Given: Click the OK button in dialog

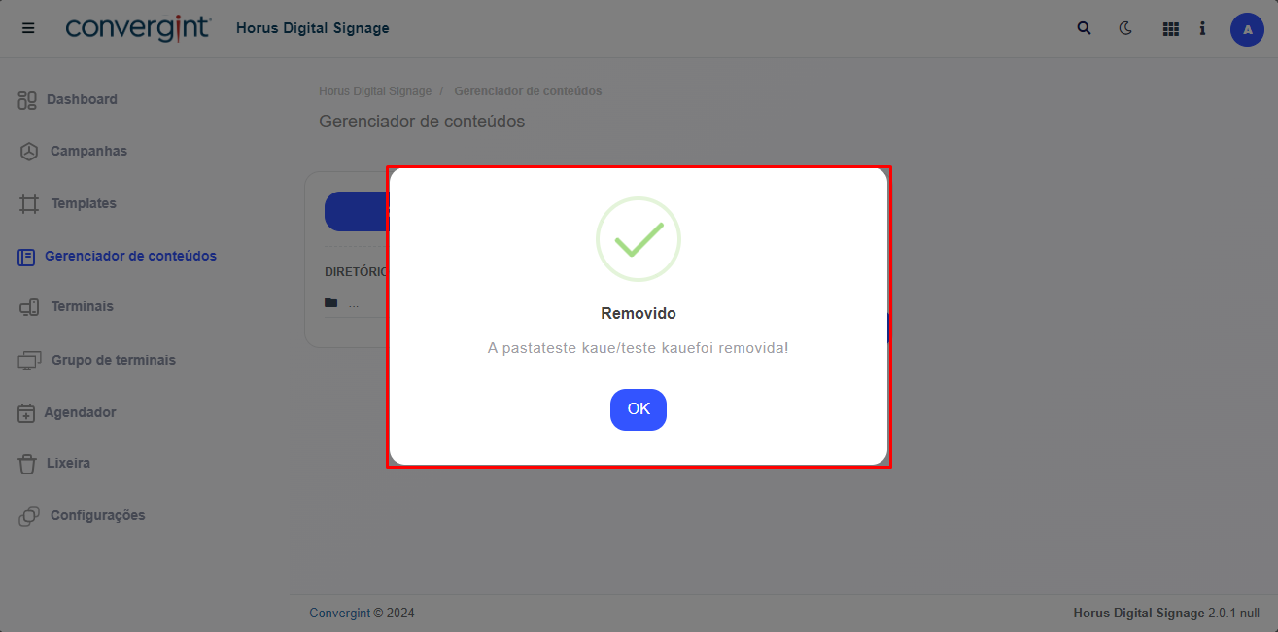Looking at the screenshot, I should [x=638, y=409].
